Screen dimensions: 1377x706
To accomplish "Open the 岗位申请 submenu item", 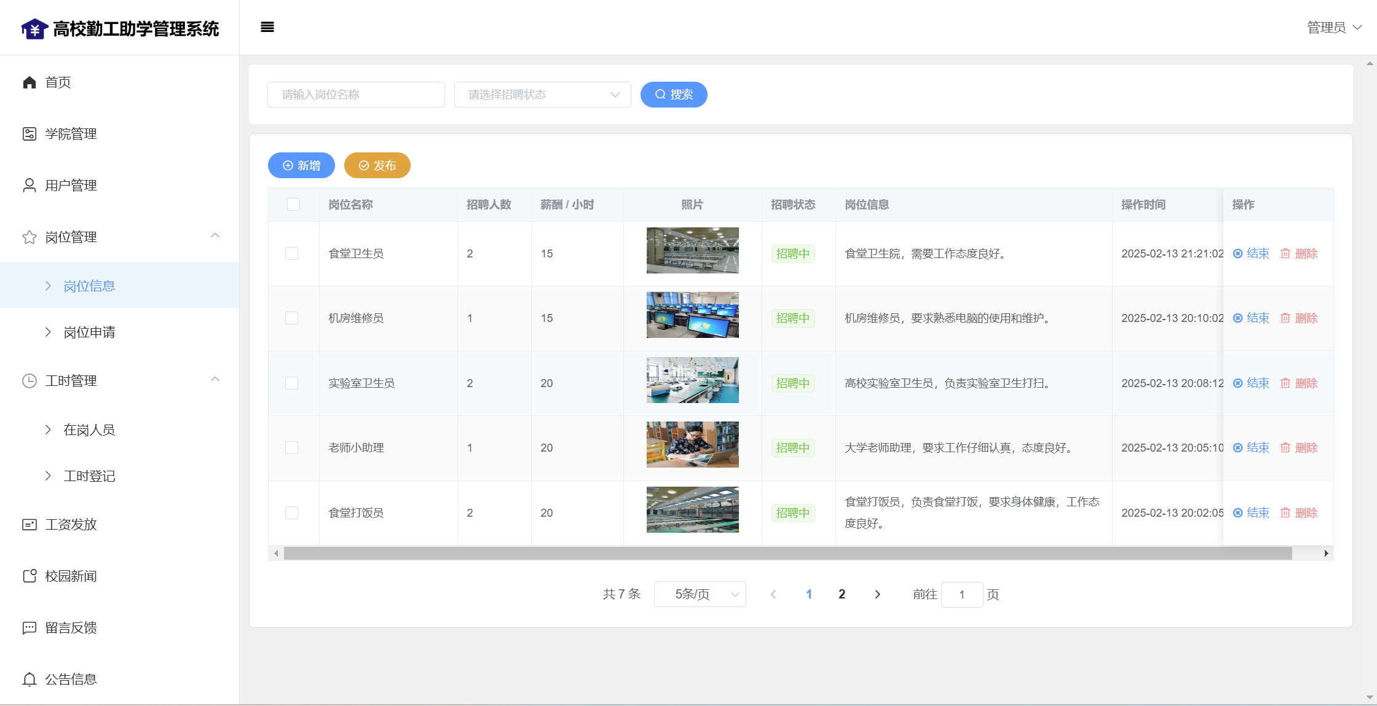I will tap(90, 332).
